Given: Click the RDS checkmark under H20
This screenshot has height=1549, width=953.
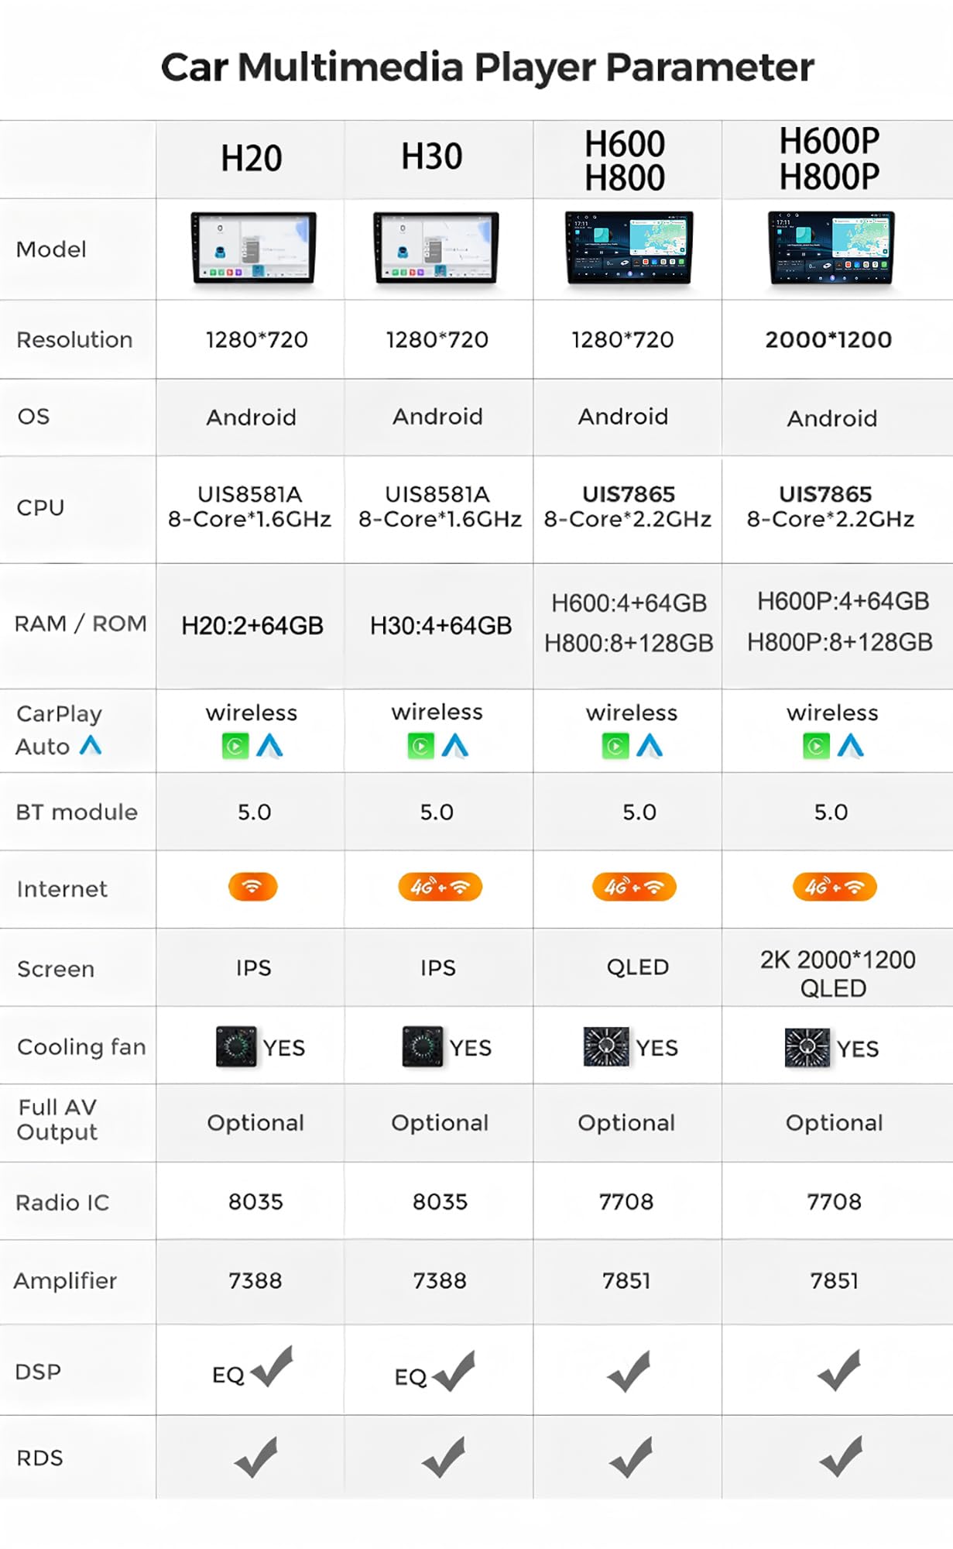Looking at the screenshot, I should click(x=256, y=1457).
